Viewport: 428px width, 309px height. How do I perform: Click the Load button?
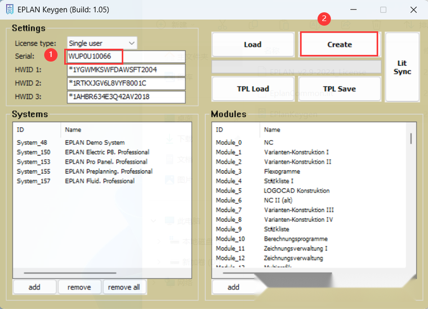tap(253, 44)
